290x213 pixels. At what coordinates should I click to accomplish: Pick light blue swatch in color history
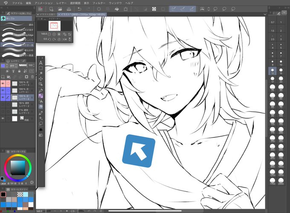26,194
